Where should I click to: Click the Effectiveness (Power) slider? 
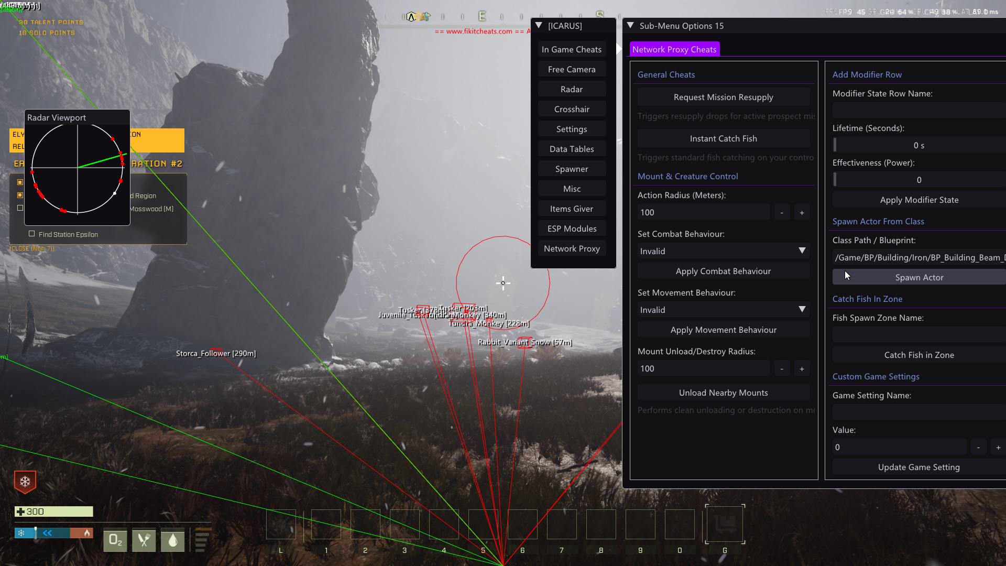coord(919,180)
